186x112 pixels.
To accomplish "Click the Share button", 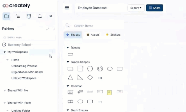I will [154, 8].
